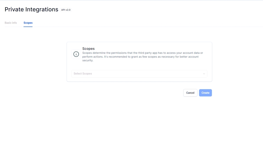The height and width of the screenshot is (141, 263).
Task: Return to Basic info step
Action: (11, 23)
